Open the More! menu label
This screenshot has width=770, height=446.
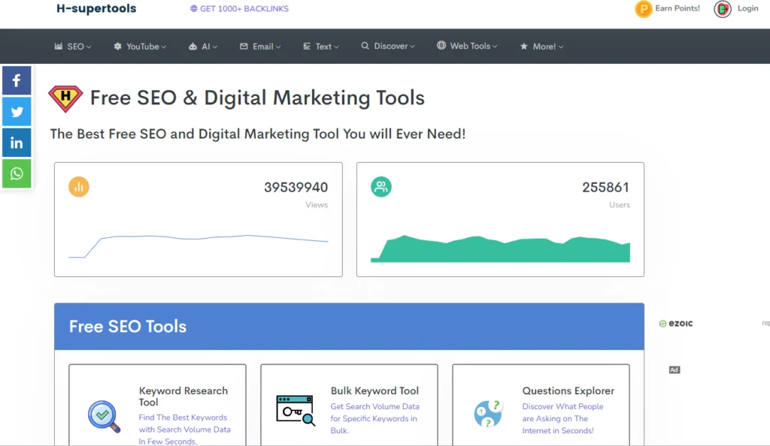click(544, 47)
